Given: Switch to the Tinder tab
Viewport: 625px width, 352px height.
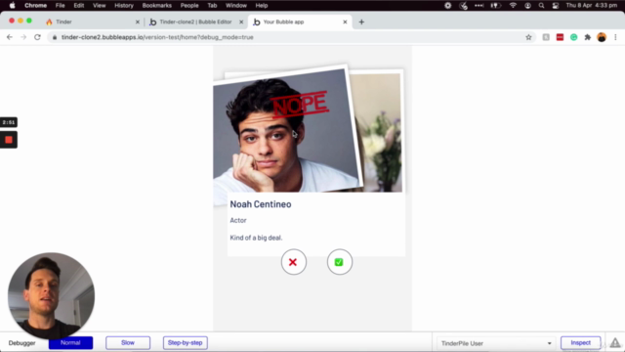Looking at the screenshot, I should (92, 22).
